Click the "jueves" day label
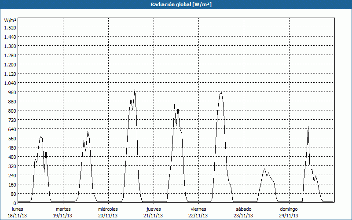 pyautogui.click(x=154, y=209)
